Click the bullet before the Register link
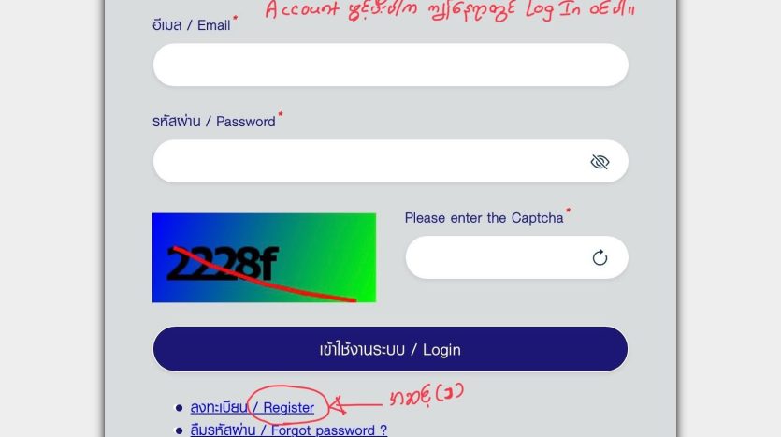The width and height of the screenshot is (781, 437). (x=179, y=408)
